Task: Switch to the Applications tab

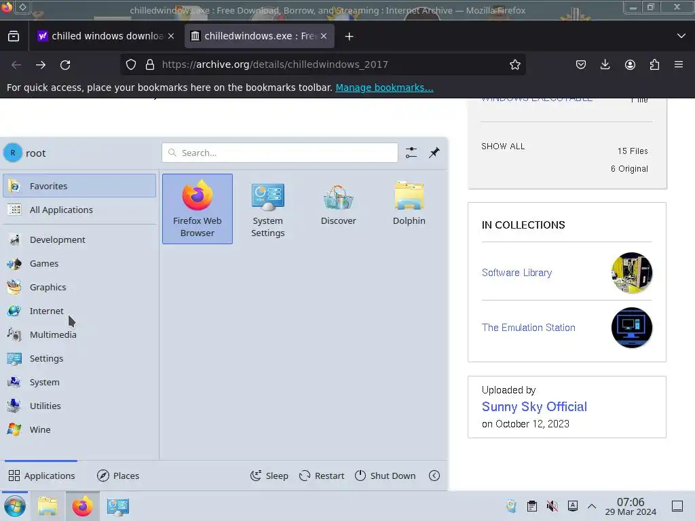Action: tap(41, 476)
